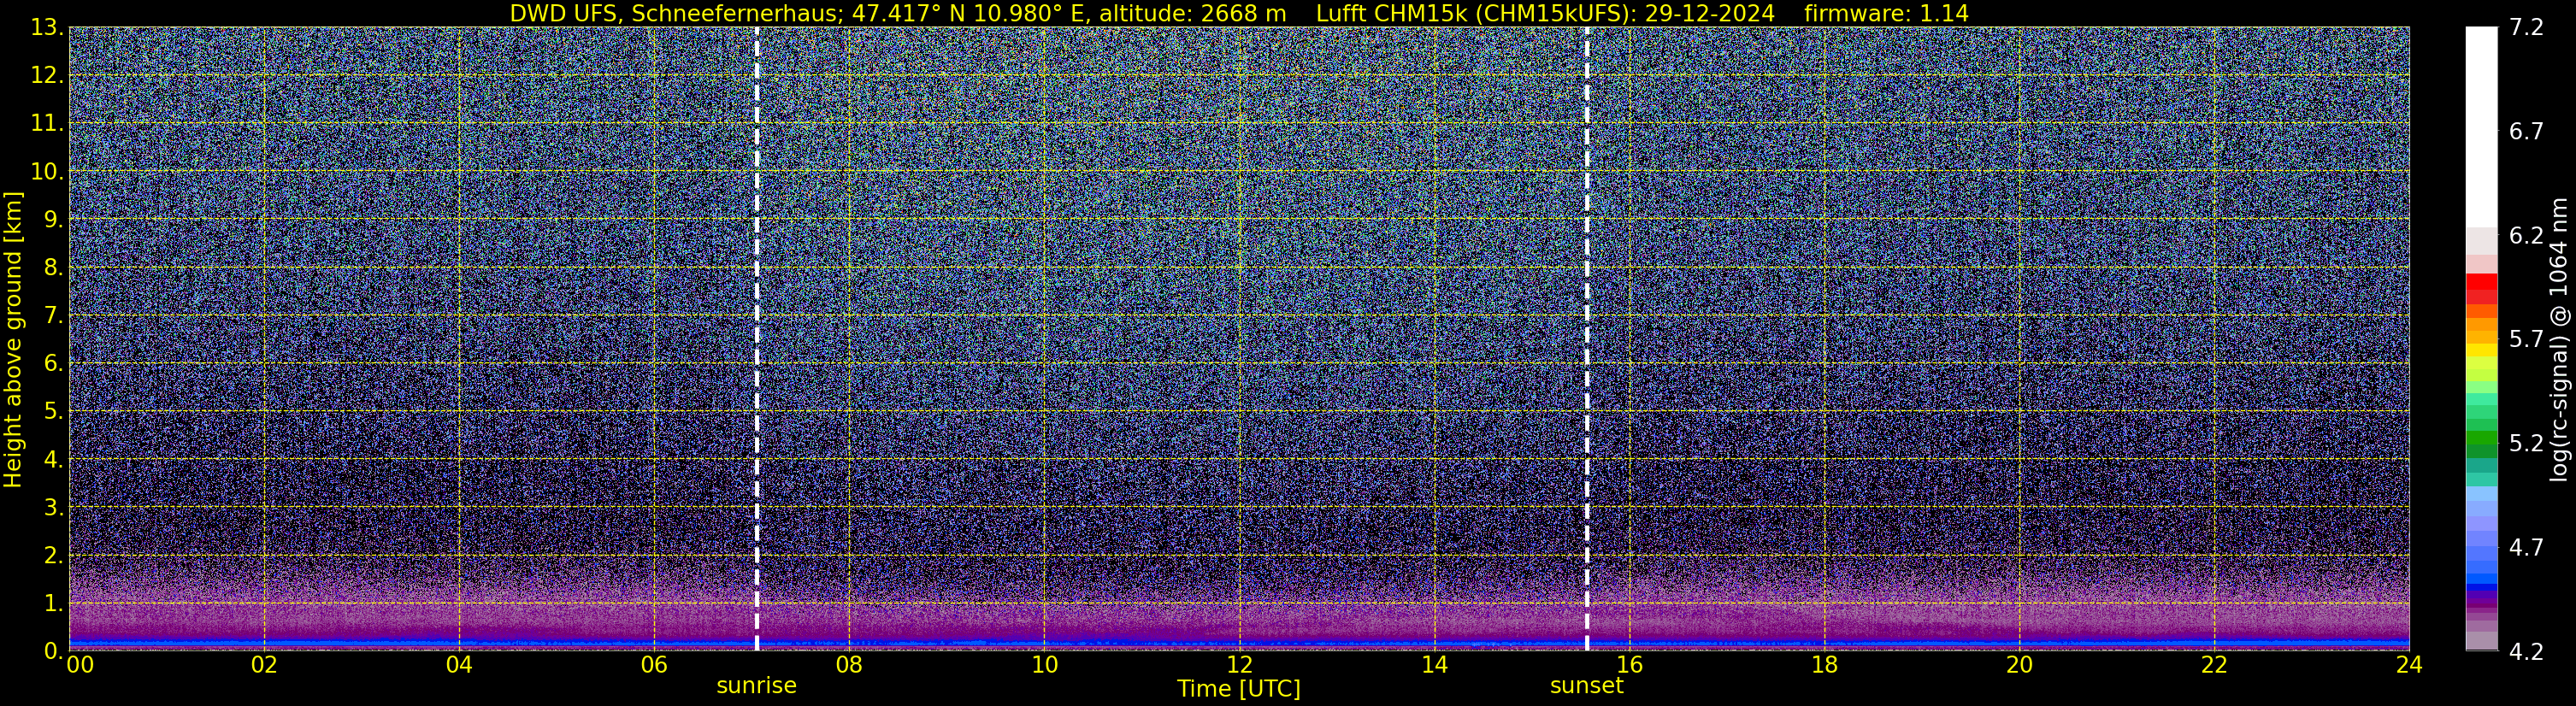Click height tick label 9.
Screen dimensions: 2576x706
coord(53,220)
